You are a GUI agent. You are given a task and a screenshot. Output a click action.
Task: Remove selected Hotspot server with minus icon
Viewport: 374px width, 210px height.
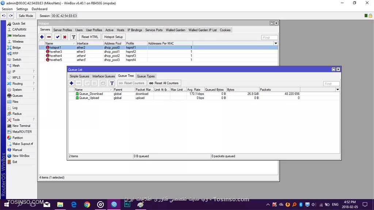click(49, 37)
